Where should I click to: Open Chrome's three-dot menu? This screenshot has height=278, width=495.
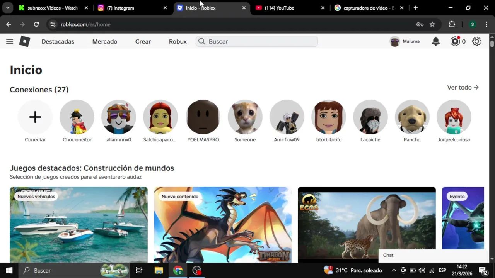click(x=486, y=24)
